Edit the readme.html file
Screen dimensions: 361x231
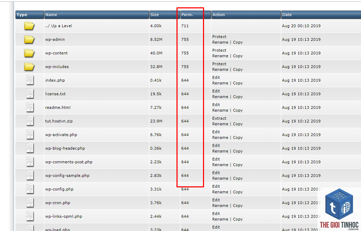click(216, 105)
